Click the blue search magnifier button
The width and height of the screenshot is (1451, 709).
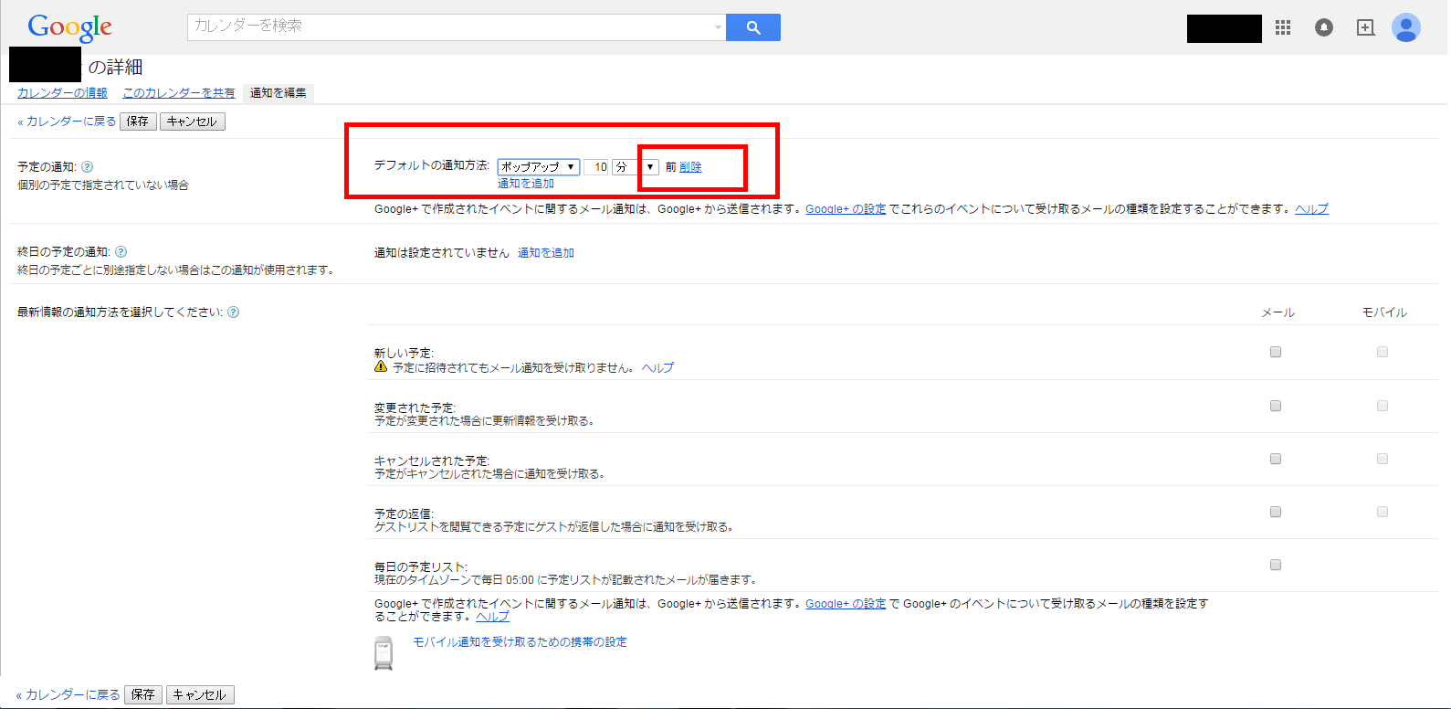click(x=753, y=27)
